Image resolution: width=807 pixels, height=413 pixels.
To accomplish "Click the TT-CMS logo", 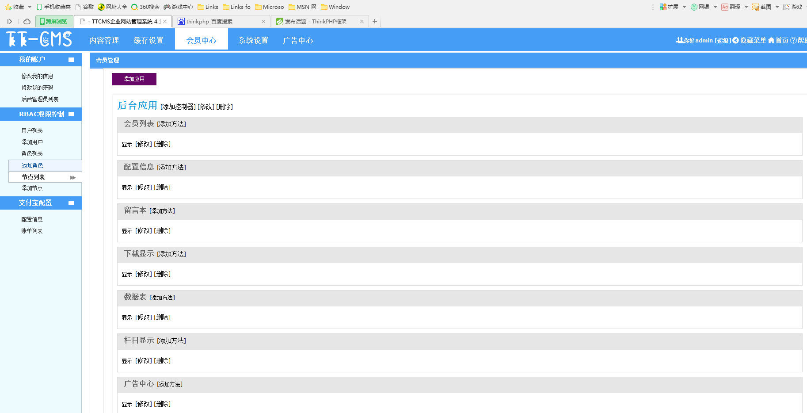I will (x=39, y=39).
